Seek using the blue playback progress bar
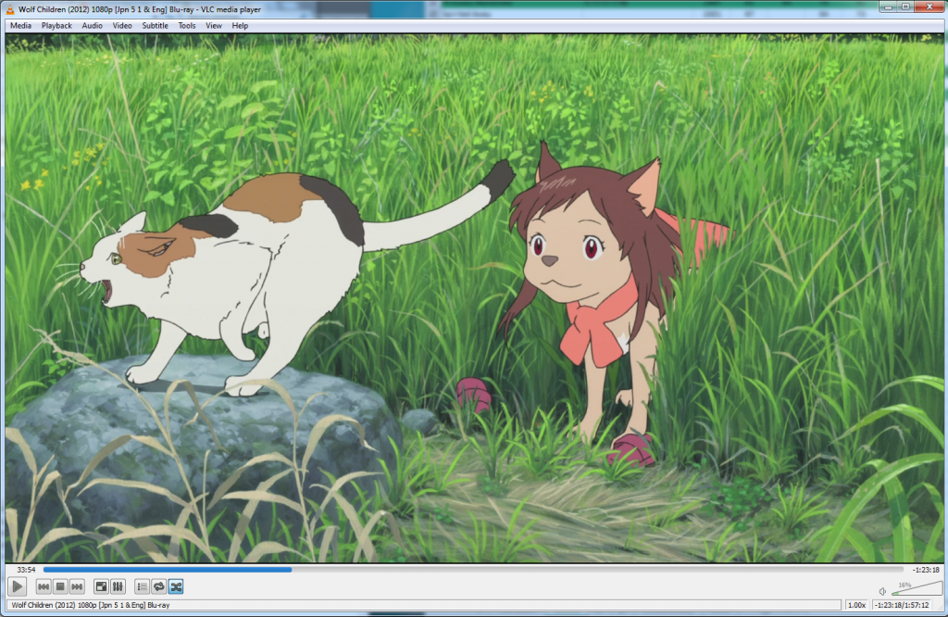 pyautogui.click(x=473, y=569)
